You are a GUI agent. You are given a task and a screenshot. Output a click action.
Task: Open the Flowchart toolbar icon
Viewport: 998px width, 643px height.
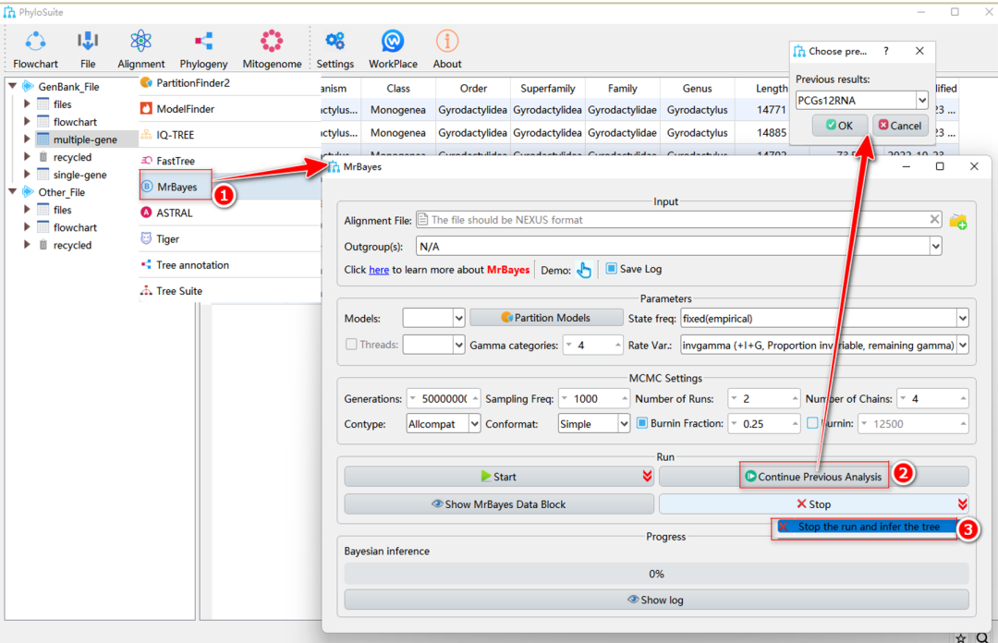35,50
